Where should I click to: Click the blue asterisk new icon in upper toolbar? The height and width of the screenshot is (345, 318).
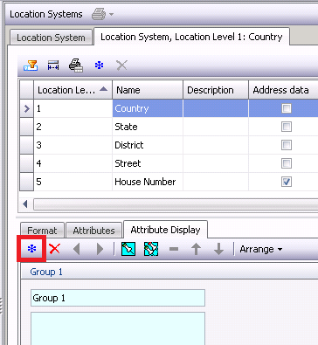tap(99, 66)
